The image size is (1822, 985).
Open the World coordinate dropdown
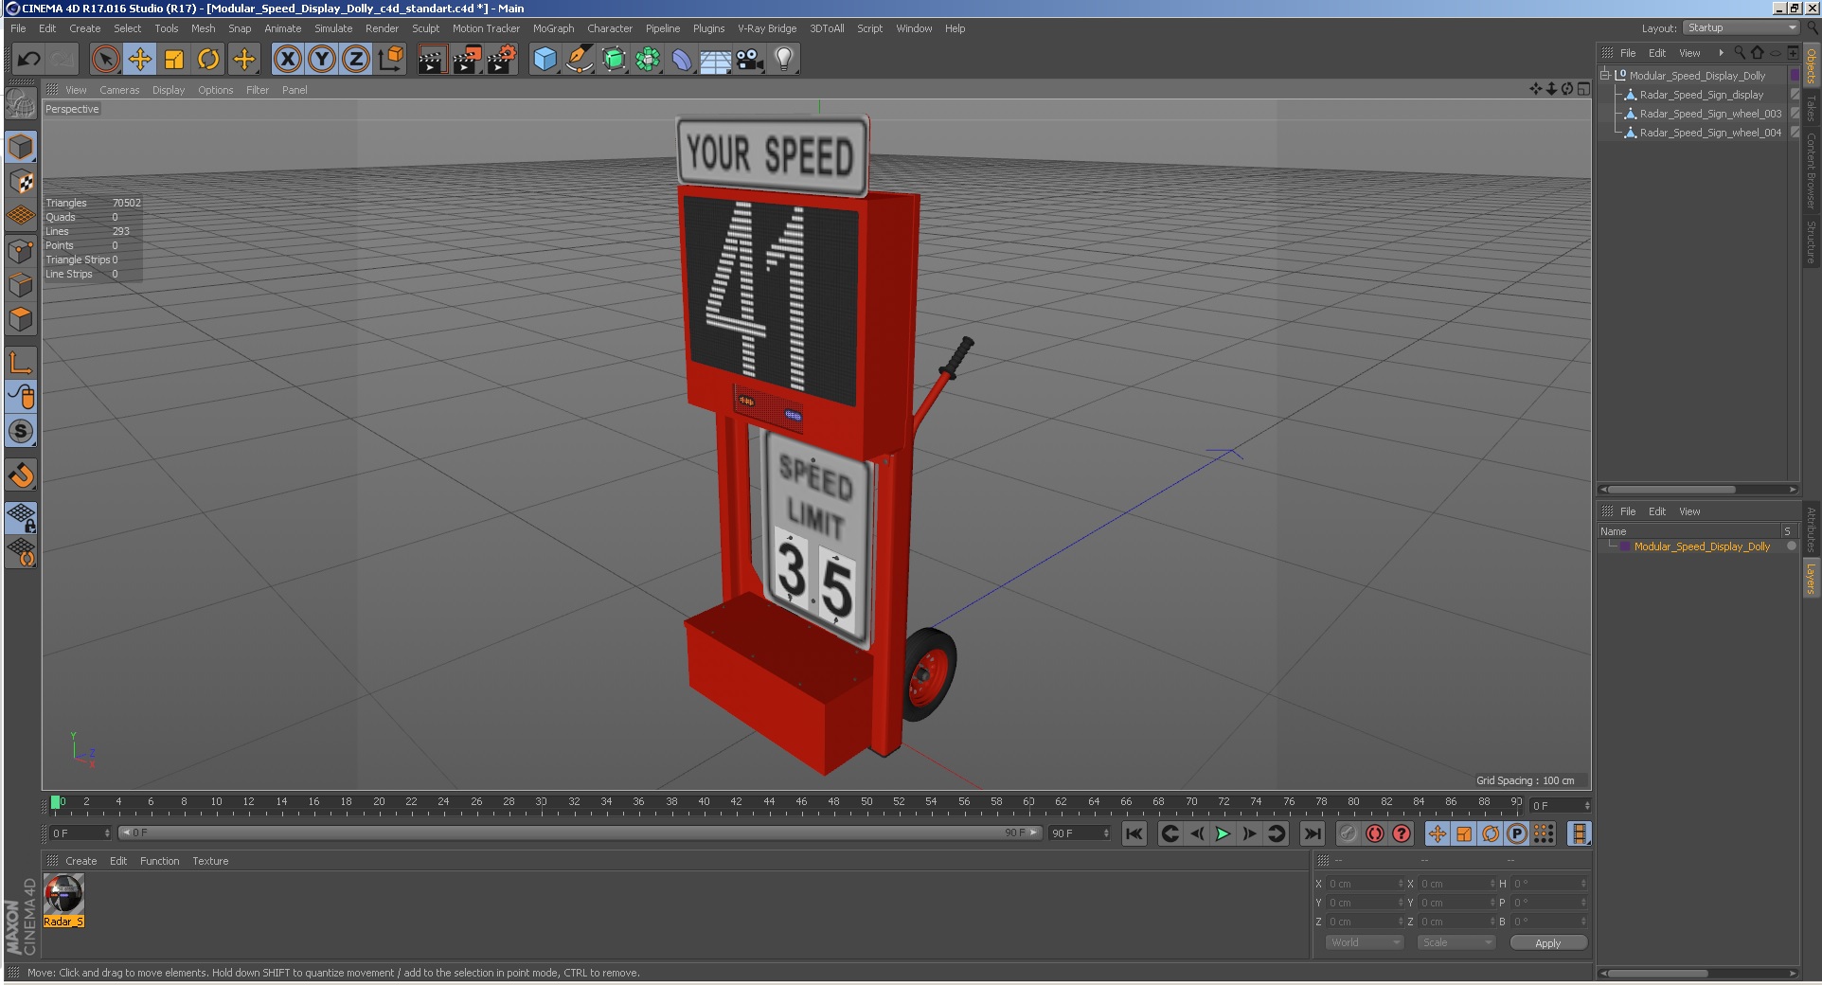(1364, 942)
